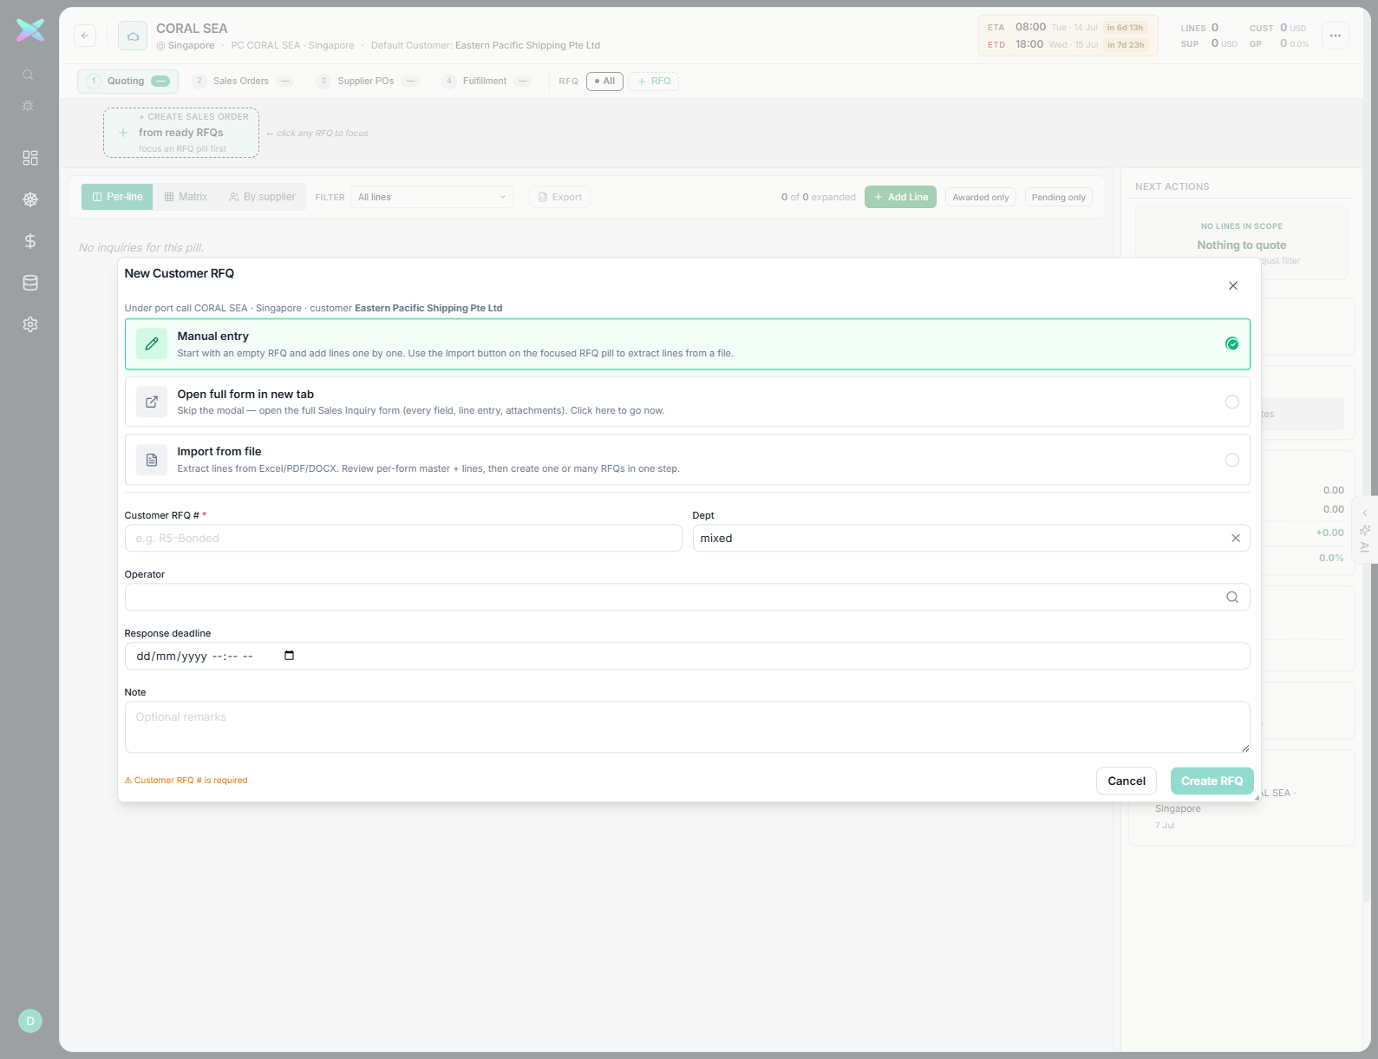The height and width of the screenshot is (1059, 1378).
Task: Click the Operator search magnifier icon
Action: (x=1232, y=598)
